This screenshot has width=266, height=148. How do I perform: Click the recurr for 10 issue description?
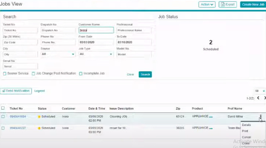[118, 128]
